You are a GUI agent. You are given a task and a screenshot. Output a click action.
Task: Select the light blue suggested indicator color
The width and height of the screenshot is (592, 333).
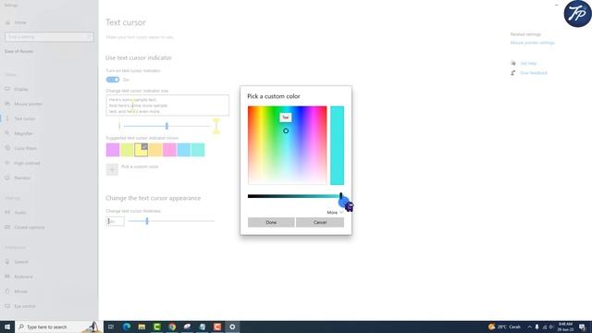click(x=184, y=150)
